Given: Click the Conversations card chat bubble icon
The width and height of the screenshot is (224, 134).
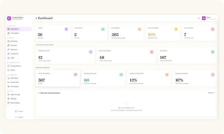Looking at the screenshot, I should (x=91, y=52).
